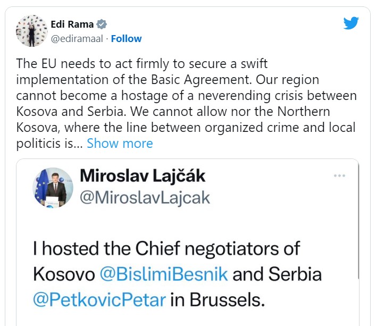Click the Miroslav Lajčák display name
The height and width of the screenshot is (326, 376).
pos(143,176)
